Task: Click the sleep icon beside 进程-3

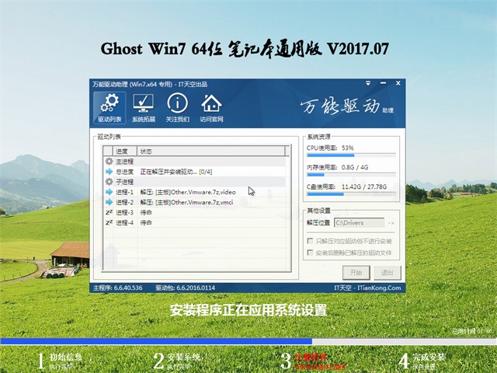Action: point(109,212)
